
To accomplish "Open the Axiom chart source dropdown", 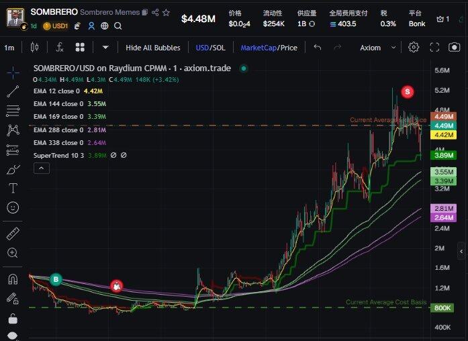I will pyautogui.click(x=375, y=48).
